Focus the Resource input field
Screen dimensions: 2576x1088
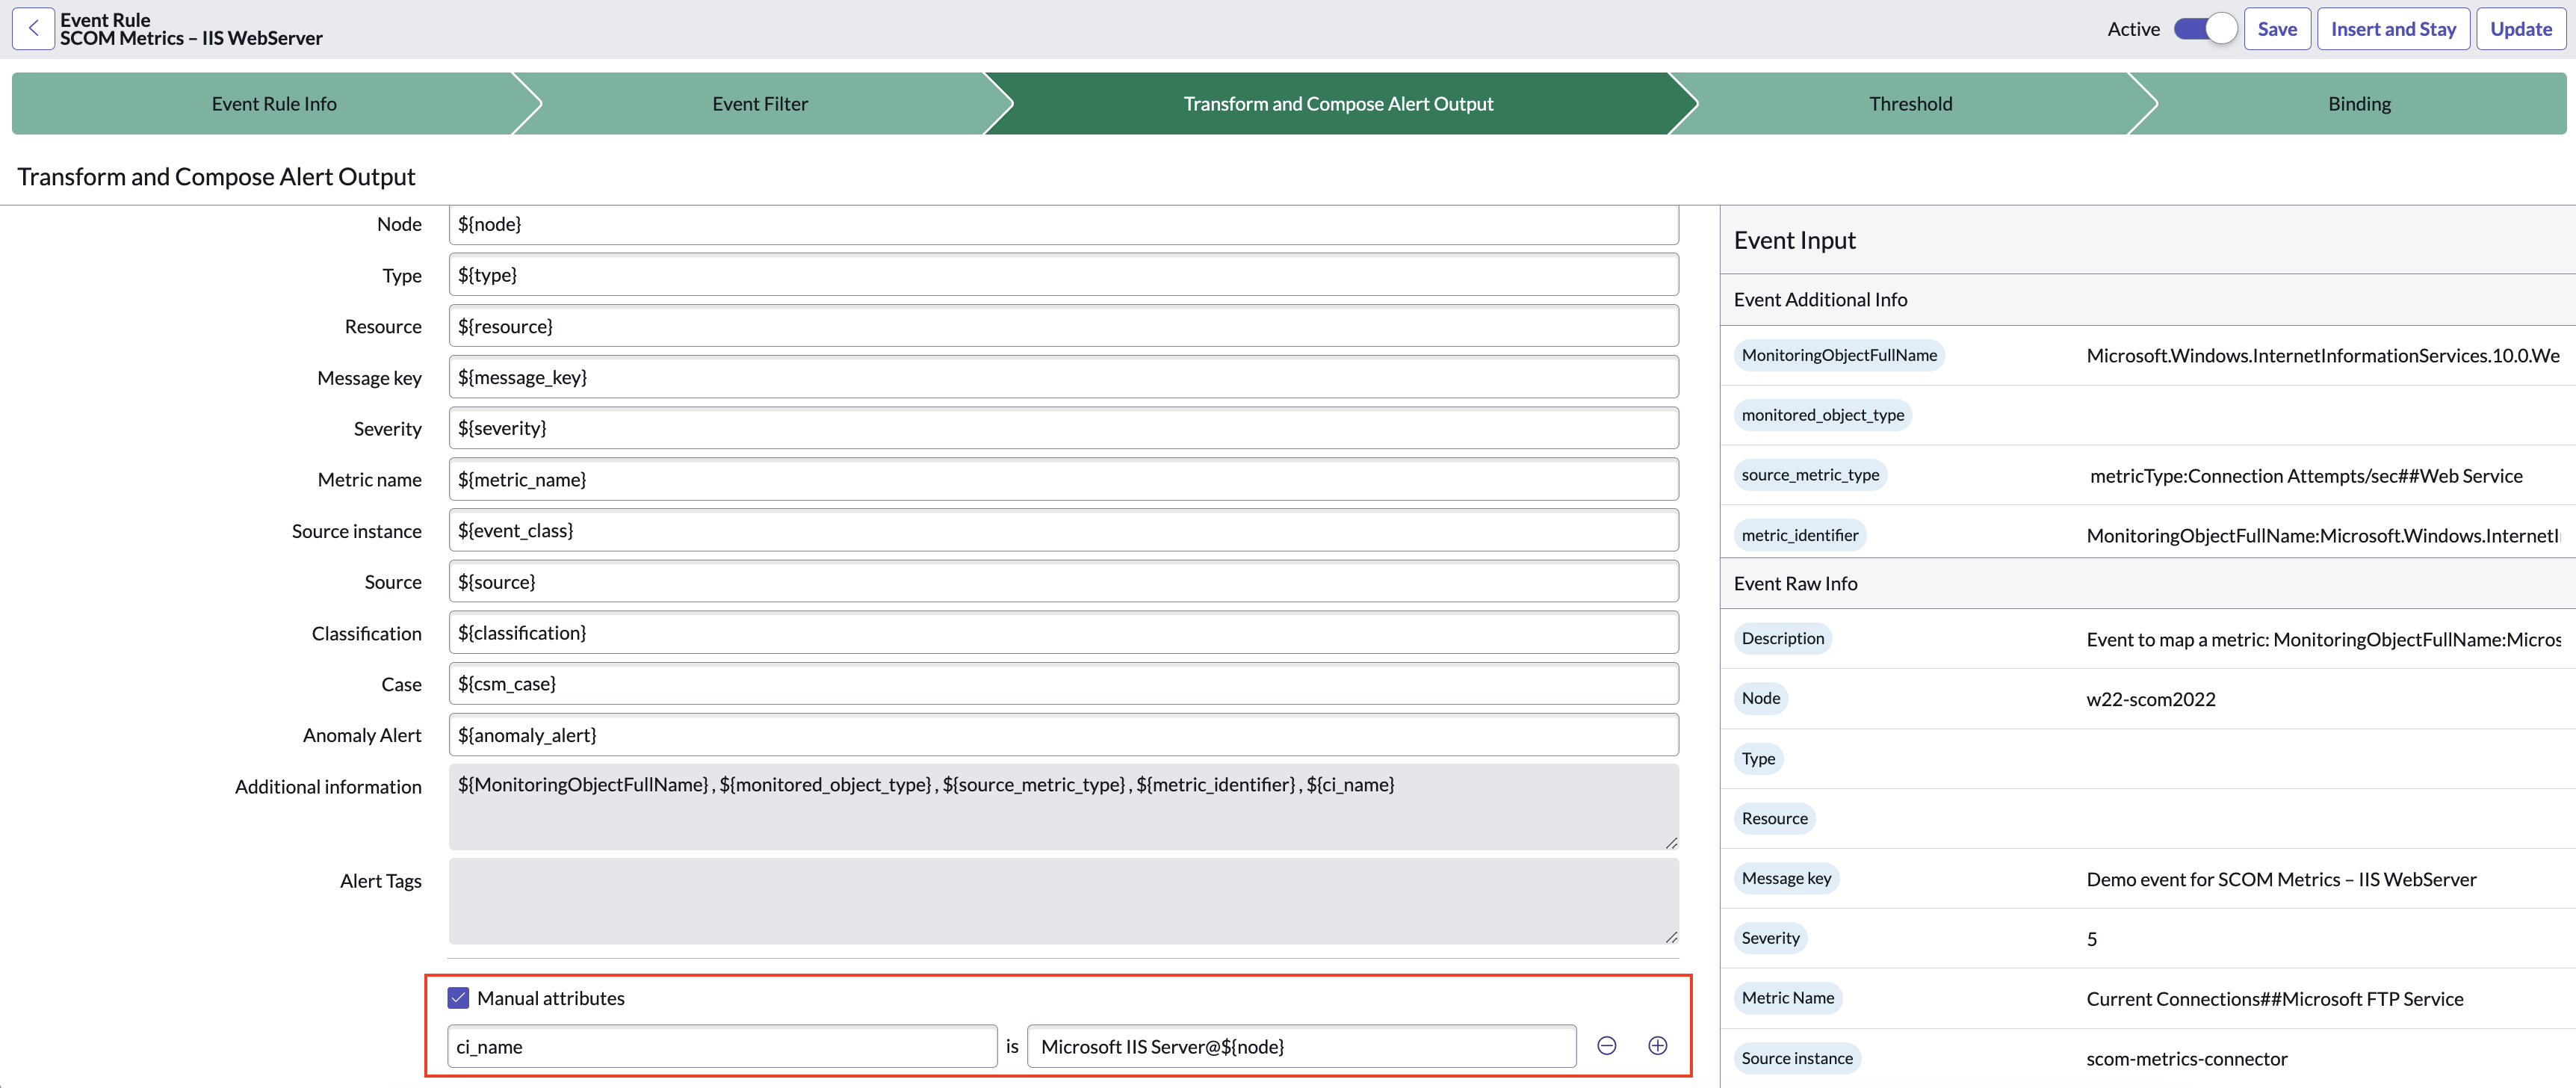[x=1063, y=326]
